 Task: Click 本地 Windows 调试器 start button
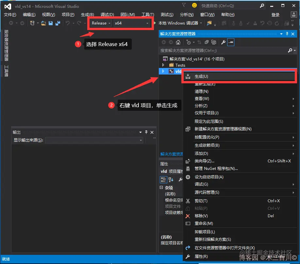[178, 23]
